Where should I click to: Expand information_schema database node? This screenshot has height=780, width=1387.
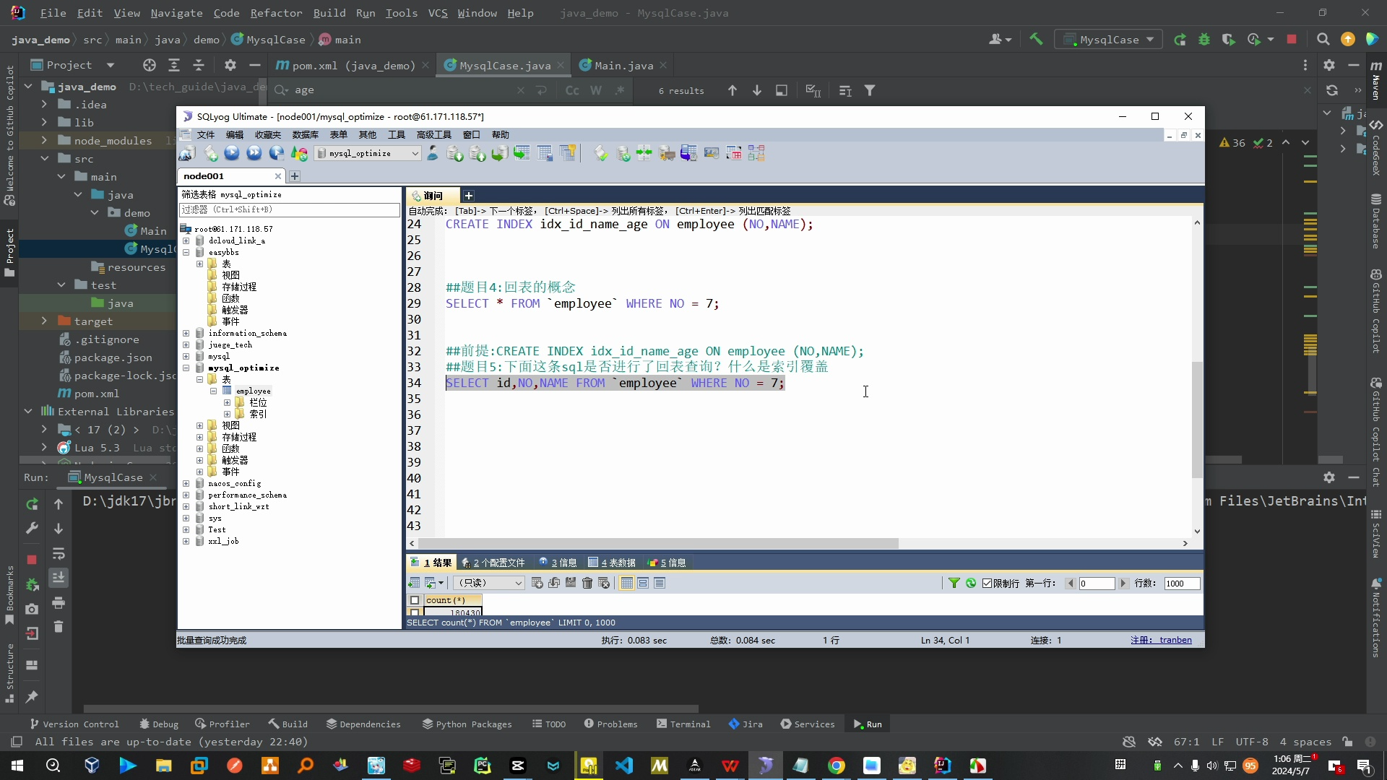[x=186, y=334]
